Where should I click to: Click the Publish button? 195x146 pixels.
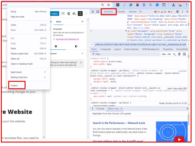[54, 14]
